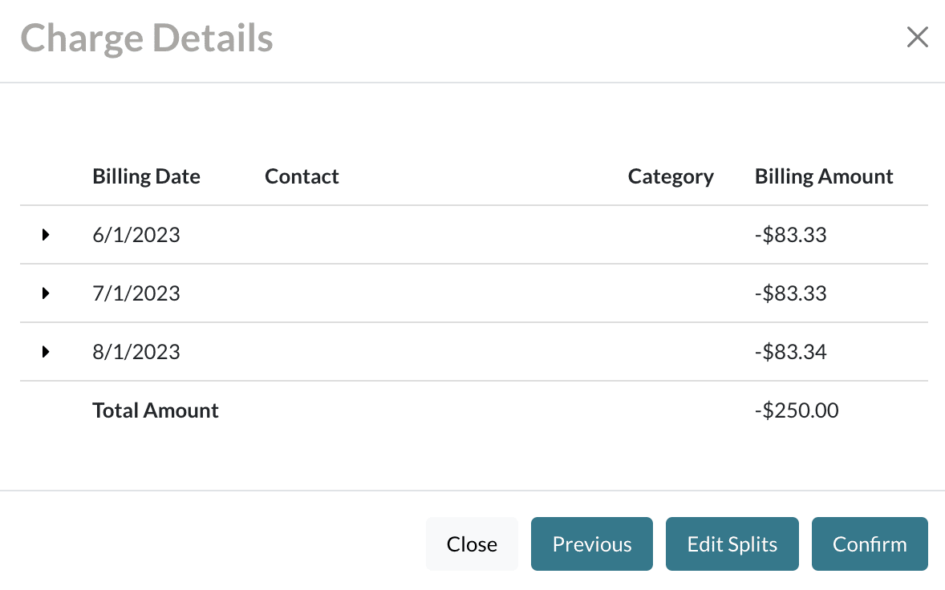945x590 pixels.
Task: Go back with the Previous button
Action: (x=591, y=544)
